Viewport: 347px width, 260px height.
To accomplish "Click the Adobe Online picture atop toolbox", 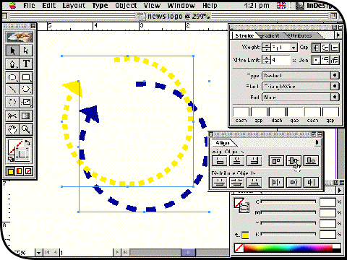I will click(x=20, y=37).
